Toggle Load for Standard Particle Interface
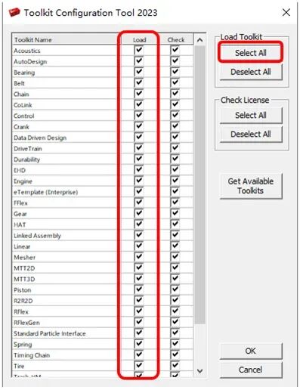Image resolution: width=300 pixels, height=390 pixels. point(139,333)
